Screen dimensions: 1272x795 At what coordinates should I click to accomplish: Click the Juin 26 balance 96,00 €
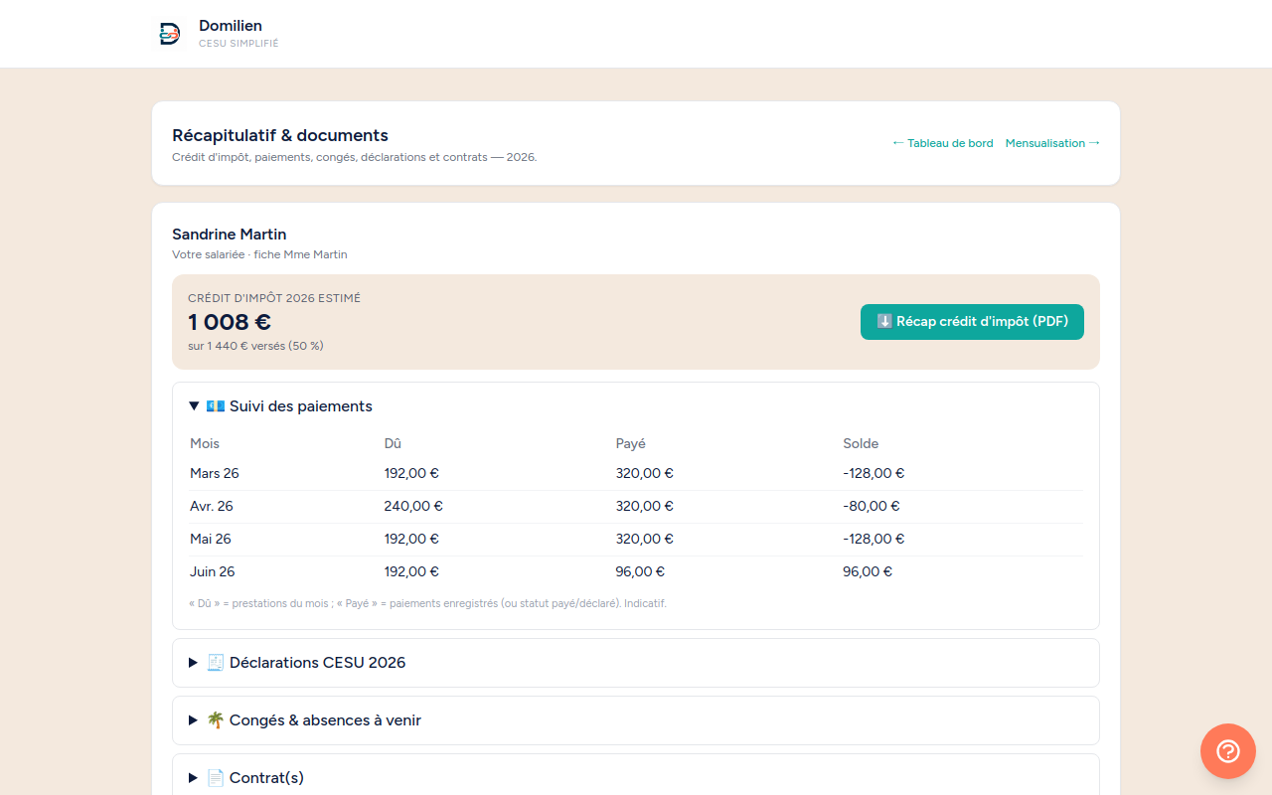click(x=868, y=571)
